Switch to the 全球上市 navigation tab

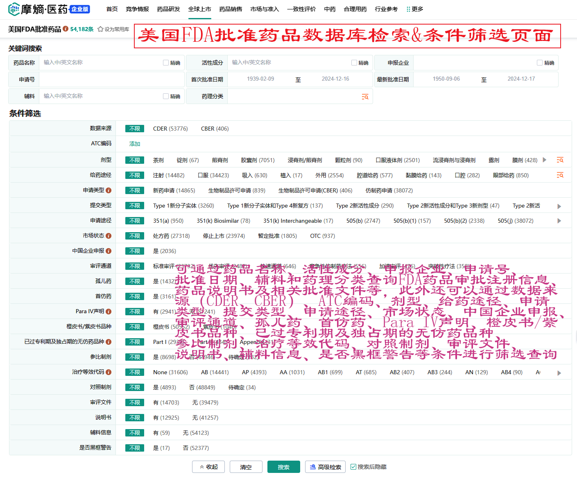[x=199, y=9]
